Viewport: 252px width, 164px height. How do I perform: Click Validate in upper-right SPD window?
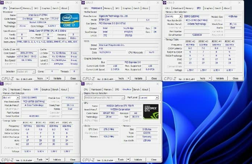(x=220, y=78)
